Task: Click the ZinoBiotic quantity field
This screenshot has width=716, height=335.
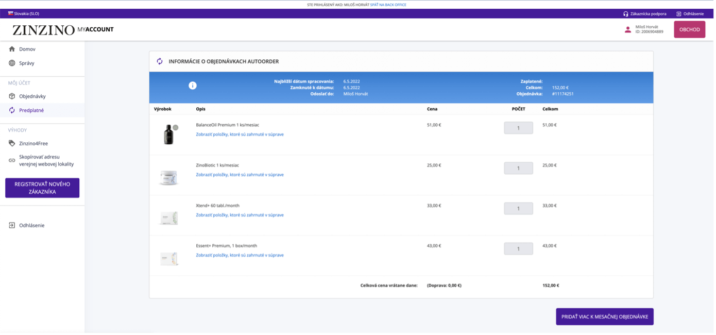Action: [518, 168]
